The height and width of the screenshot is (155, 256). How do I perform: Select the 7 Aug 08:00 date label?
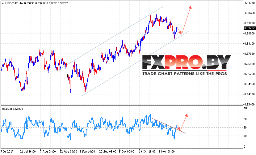(x=48, y=152)
